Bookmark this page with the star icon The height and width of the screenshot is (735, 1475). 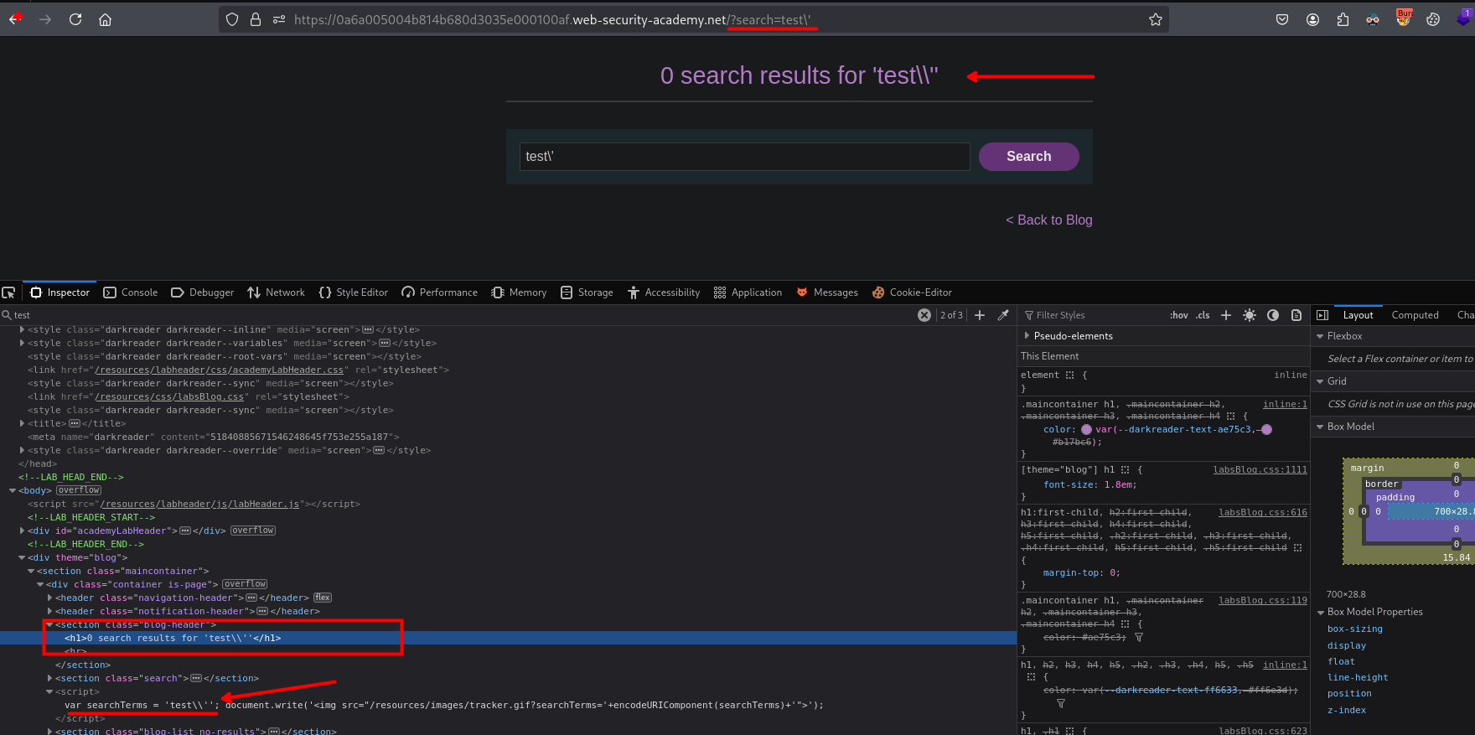[1156, 19]
